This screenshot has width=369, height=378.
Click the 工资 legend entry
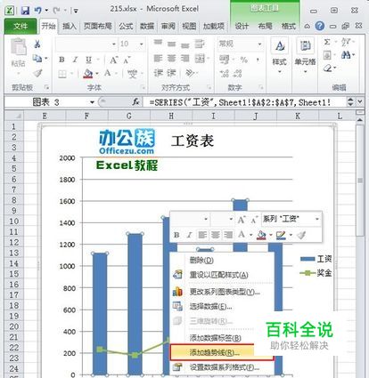tap(316, 259)
